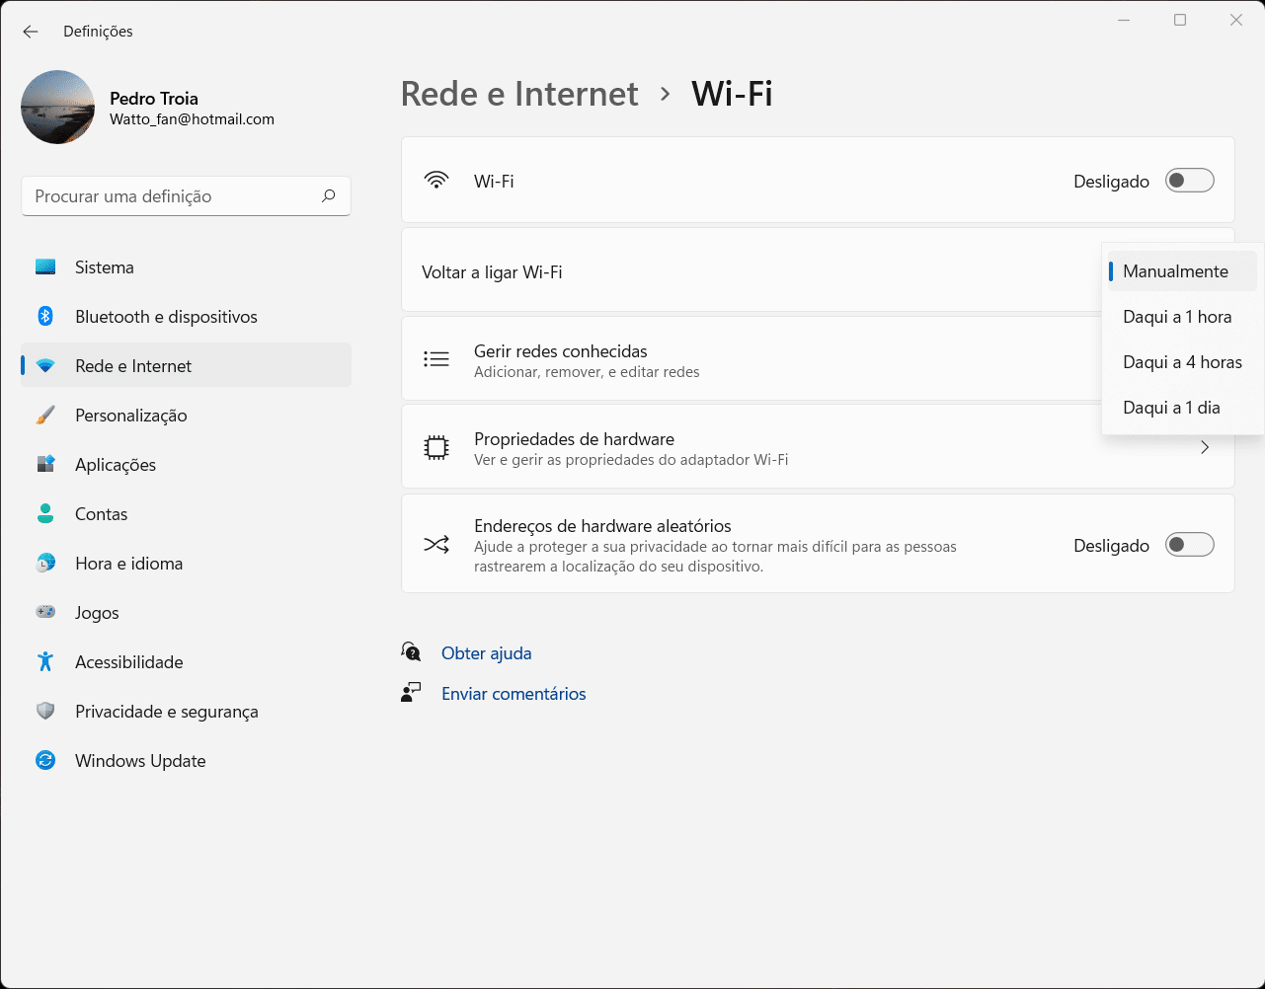Open the Obter ajuda link
The height and width of the screenshot is (989, 1265).
pyautogui.click(x=486, y=653)
